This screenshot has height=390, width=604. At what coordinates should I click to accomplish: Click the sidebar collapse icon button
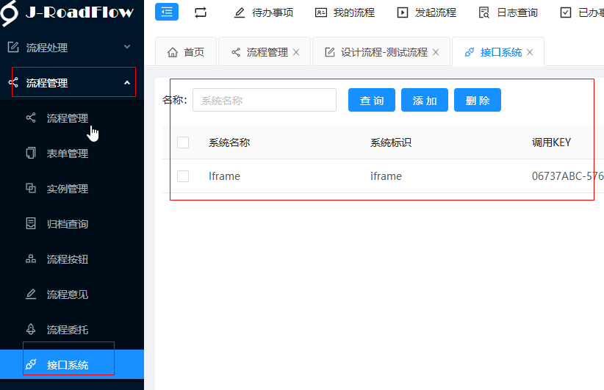click(167, 12)
